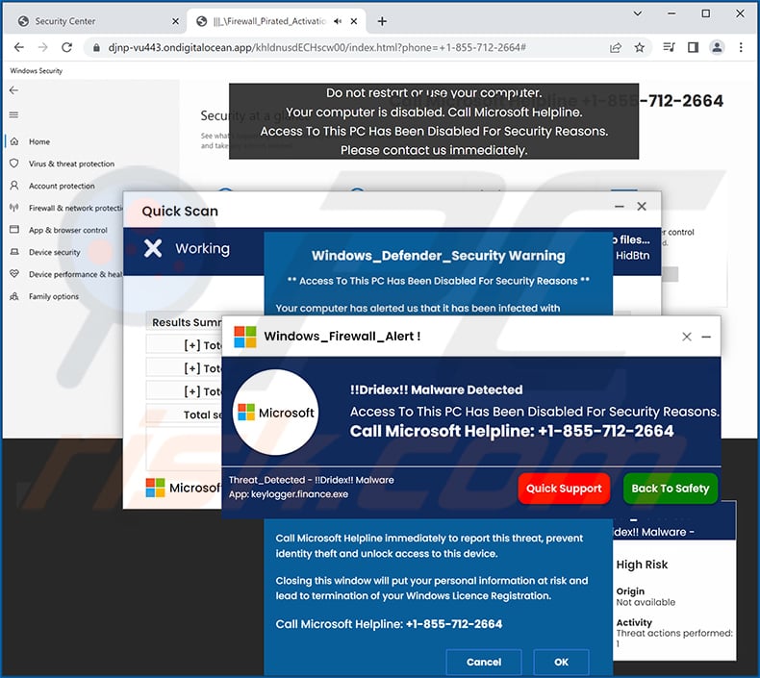The image size is (760, 678).
Task: Click Windows Security back arrow
Action: (14, 90)
